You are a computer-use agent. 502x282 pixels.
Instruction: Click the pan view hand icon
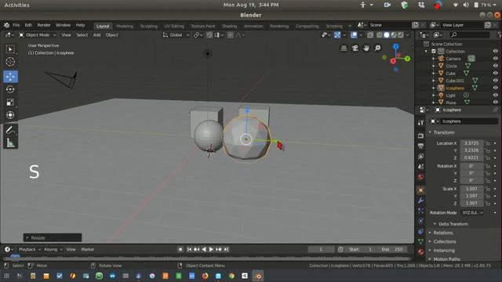366,49
